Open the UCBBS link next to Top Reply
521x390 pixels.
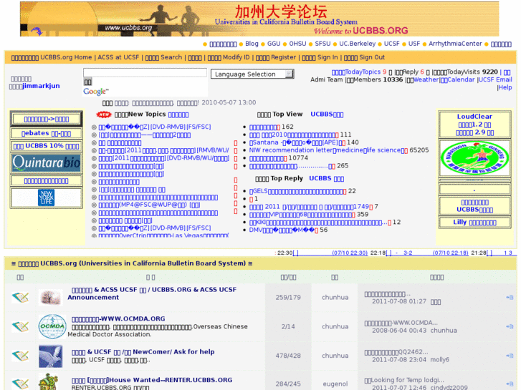(326, 179)
